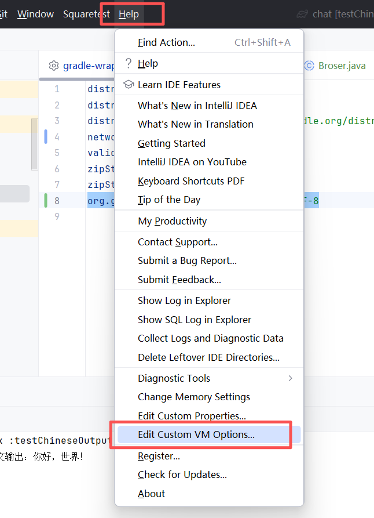Image resolution: width=374 pixels, height=518 pixels.
Task: Click the blue change marker on line 4
Action: (x=46, y=137)
